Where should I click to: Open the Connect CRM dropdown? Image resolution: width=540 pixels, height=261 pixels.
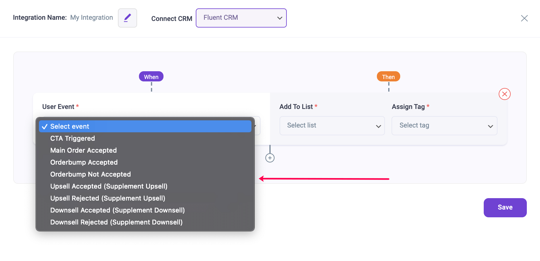(x=241, y=18)
